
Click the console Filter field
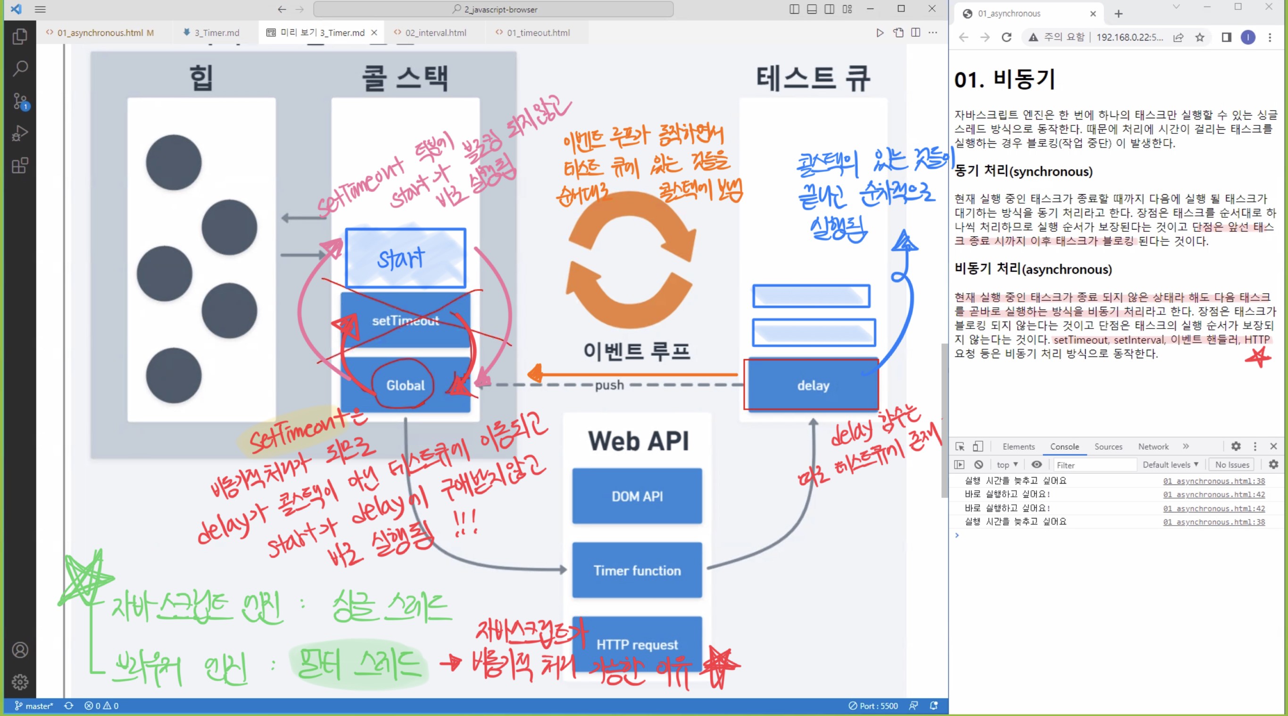[x=1095, y=465]
